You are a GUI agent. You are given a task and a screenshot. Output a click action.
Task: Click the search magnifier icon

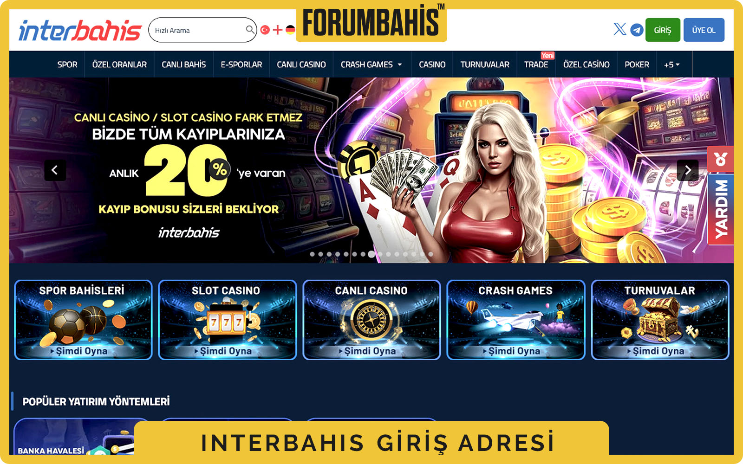click(x=250, y=30)
